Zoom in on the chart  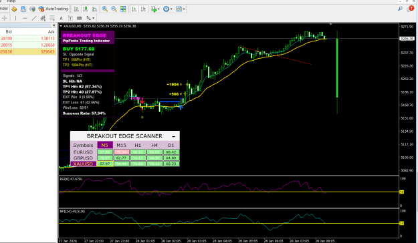pyautogui.click(x=105, y=9)
